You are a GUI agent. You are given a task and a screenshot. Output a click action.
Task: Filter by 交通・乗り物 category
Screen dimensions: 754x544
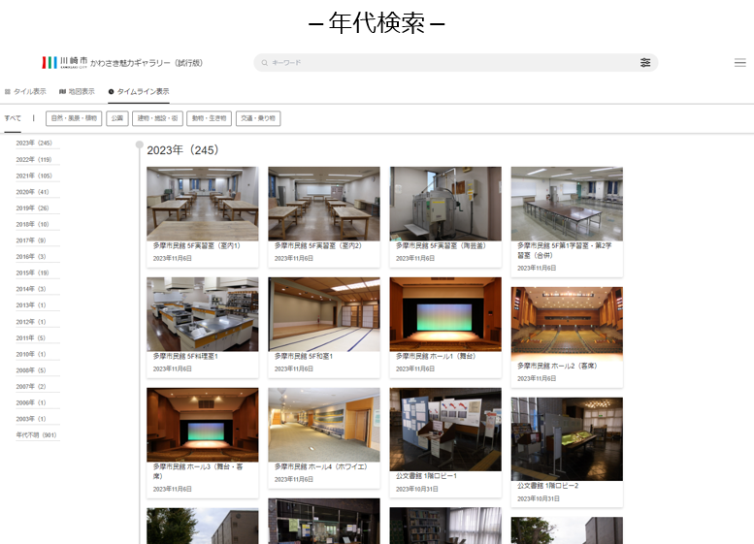[258, 118]
